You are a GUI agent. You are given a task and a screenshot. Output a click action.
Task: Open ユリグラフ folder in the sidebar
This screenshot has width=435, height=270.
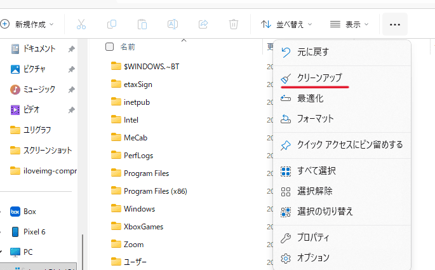[x=30, y=130]
